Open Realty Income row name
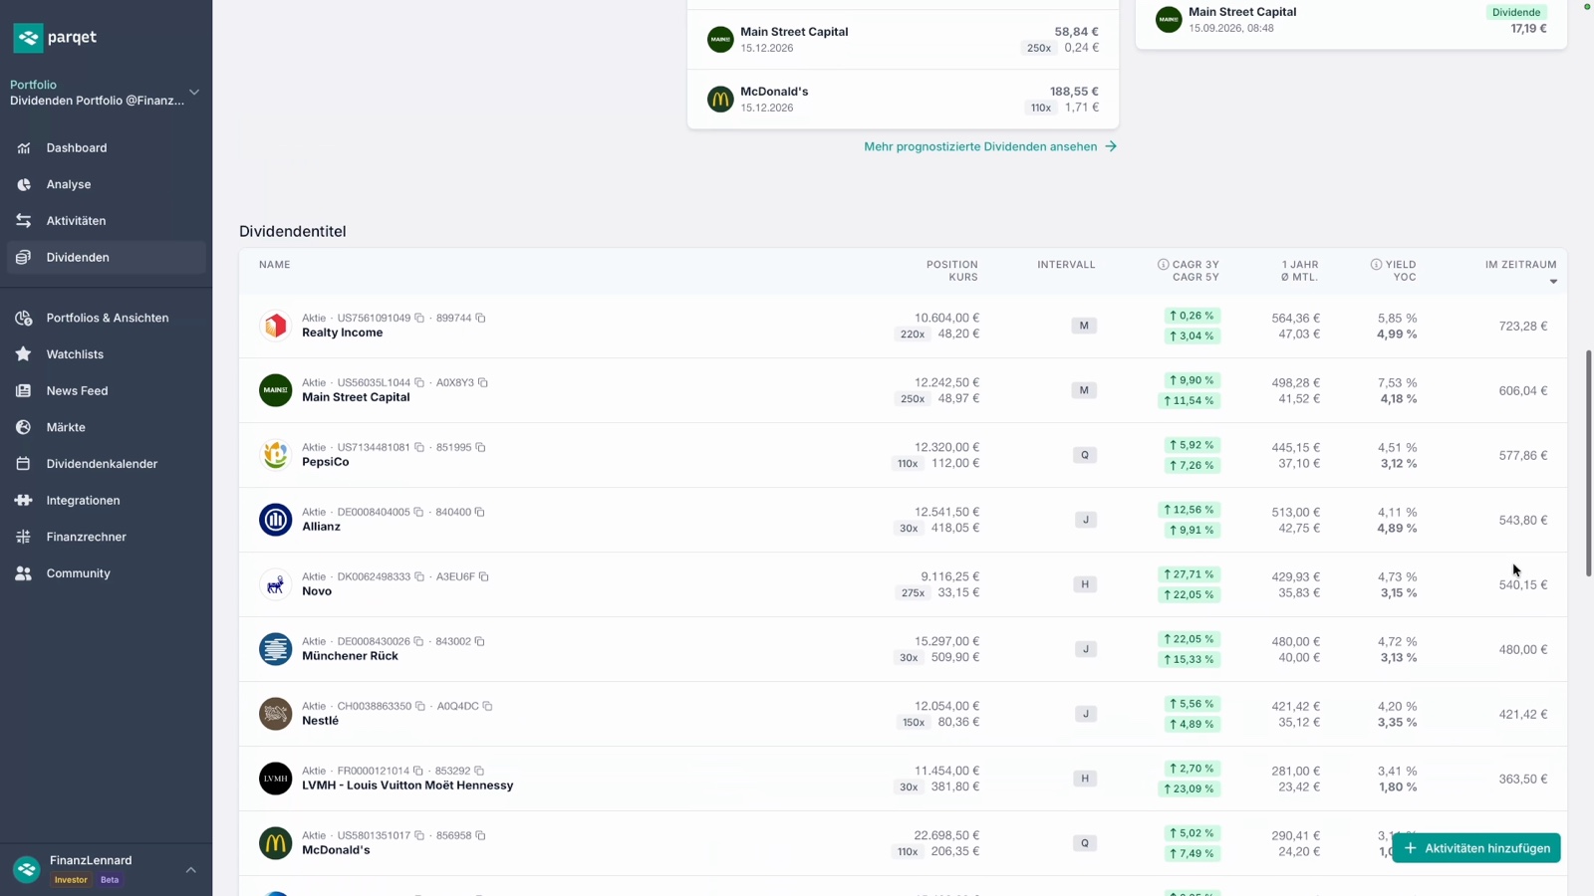The height and width of the screenshot is (896, 1594). (x=342, y=333)
